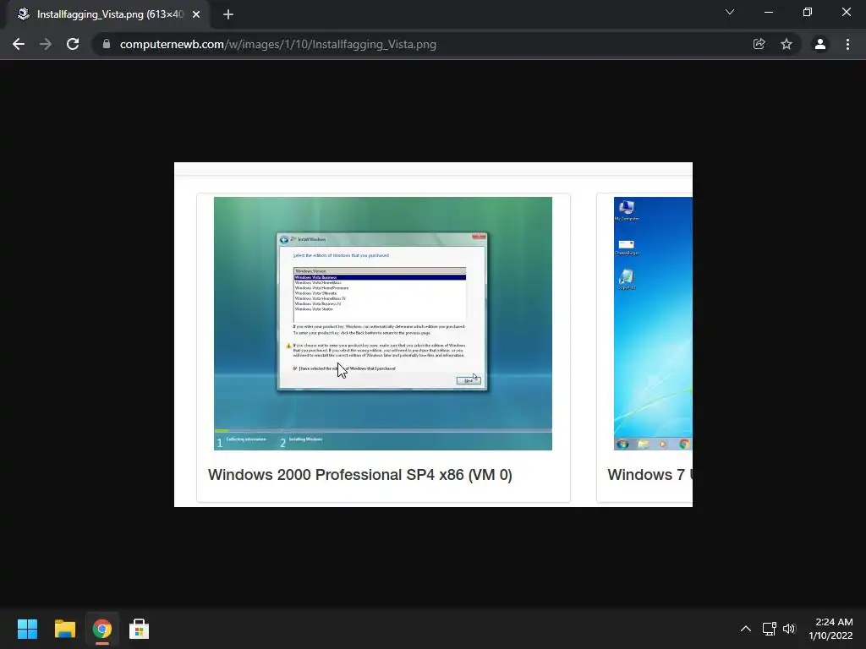Open the tab search chevron
866x649 pixels.
[x=730, y=12]
